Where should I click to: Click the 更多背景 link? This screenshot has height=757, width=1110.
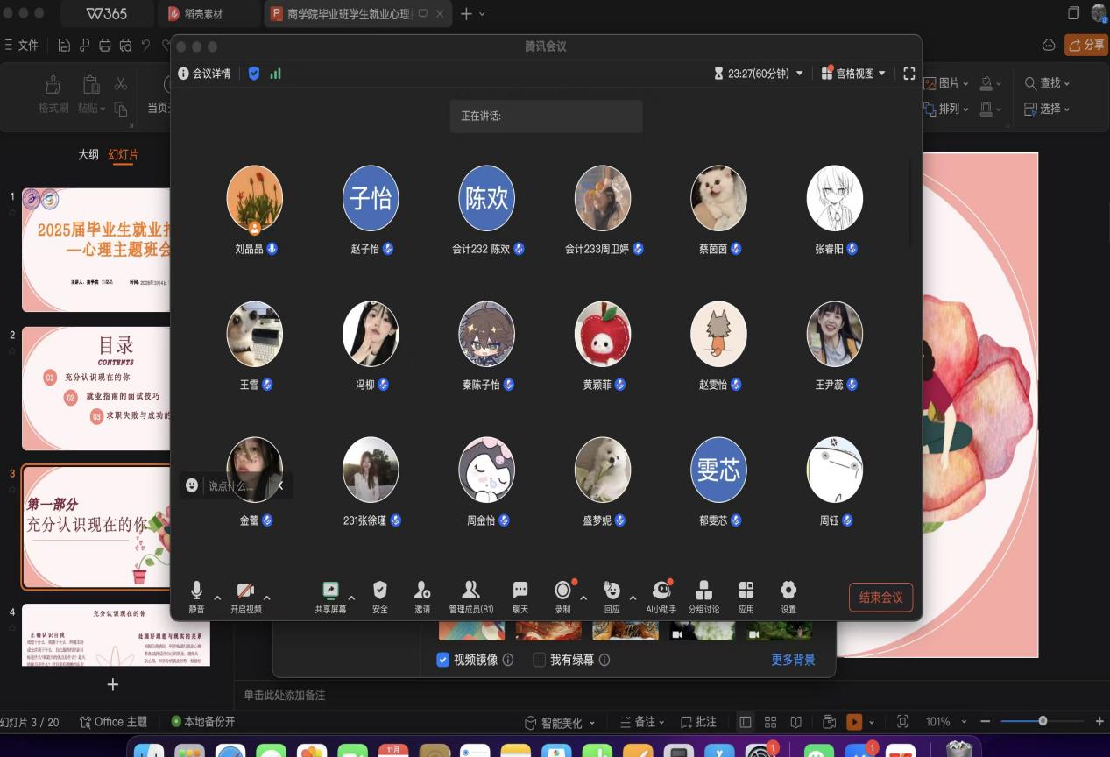793,660
